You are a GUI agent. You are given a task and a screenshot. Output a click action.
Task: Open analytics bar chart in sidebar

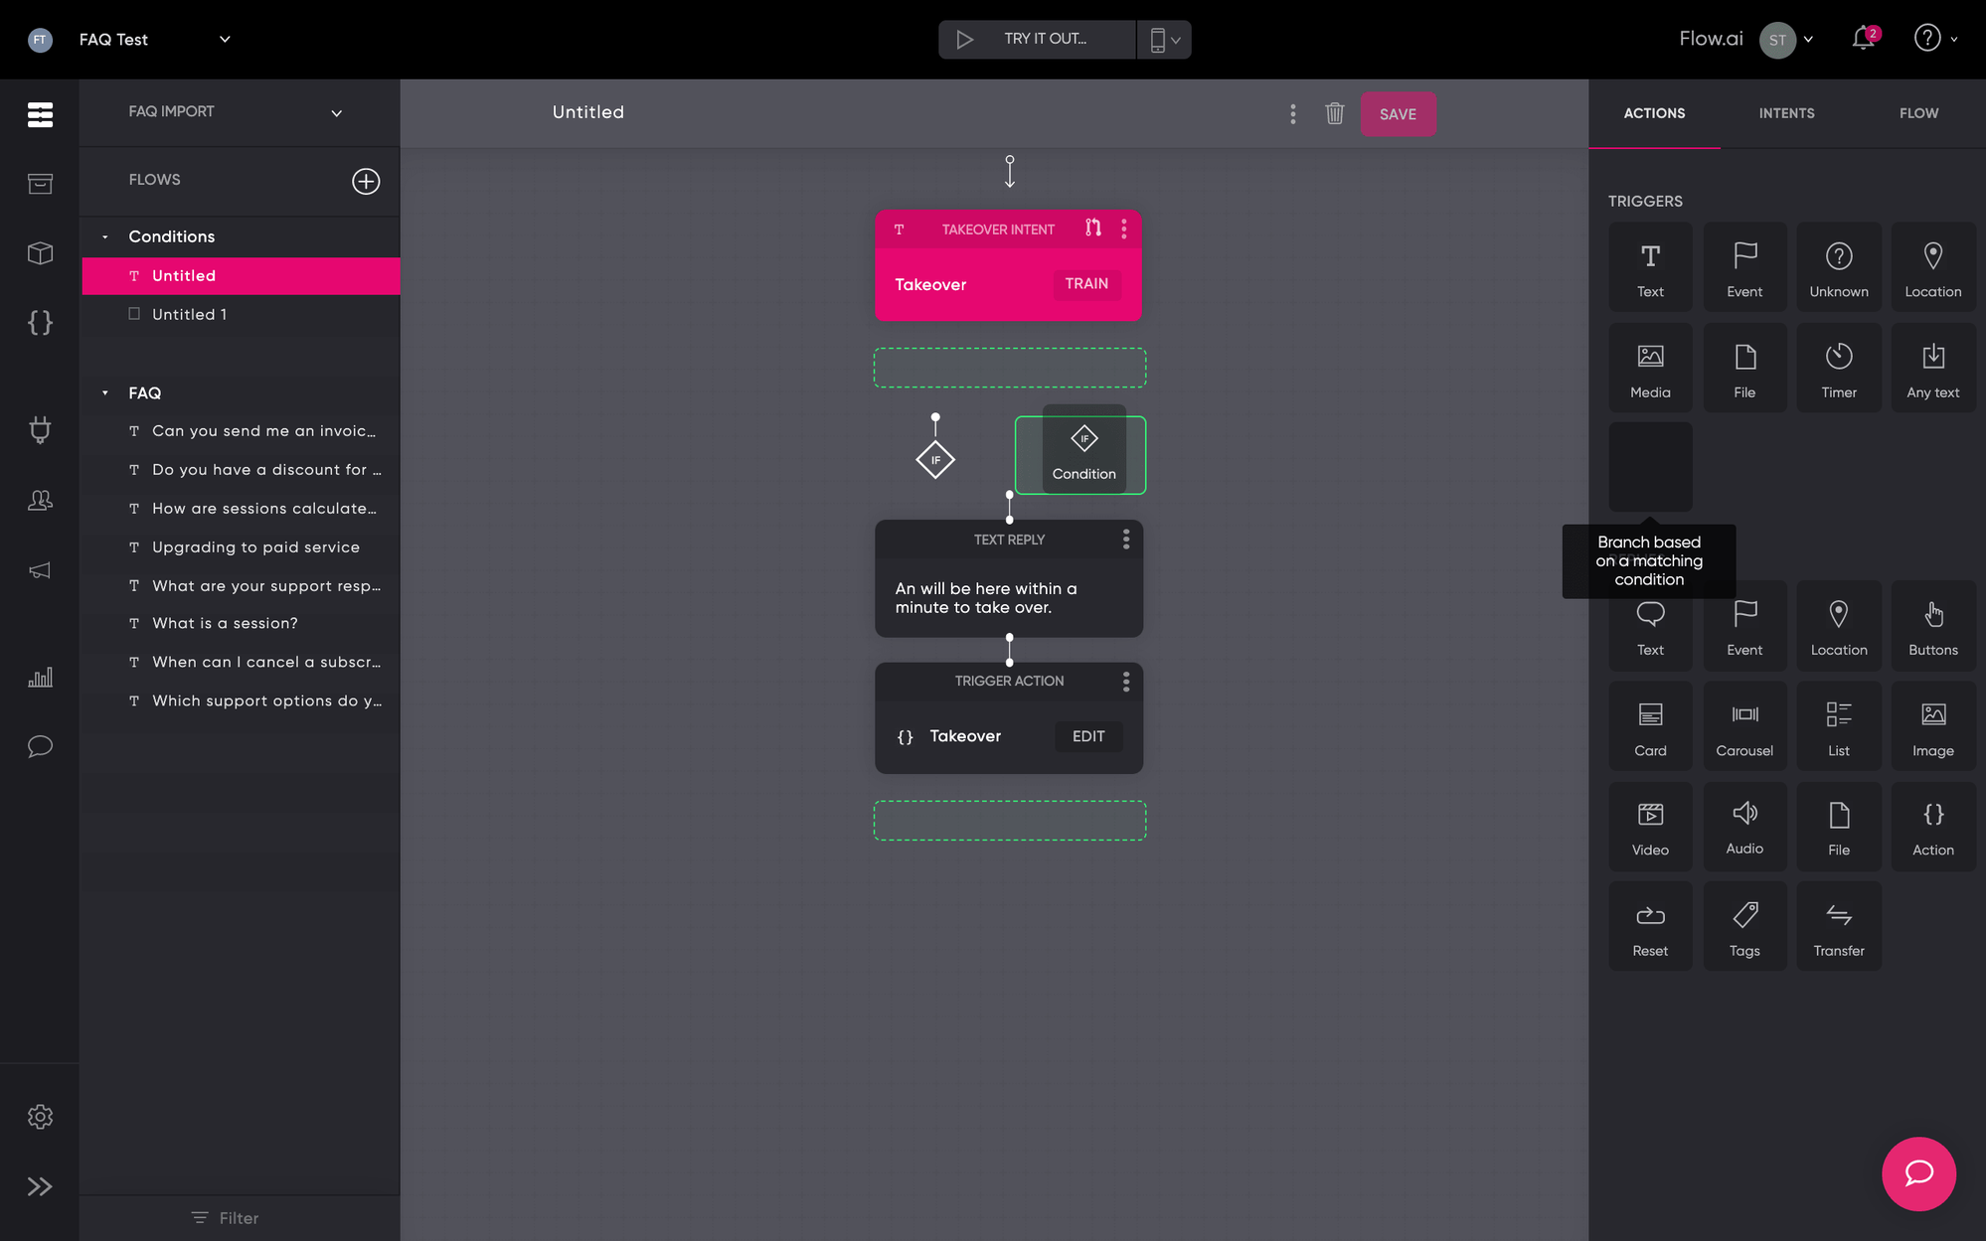[40, 678]
